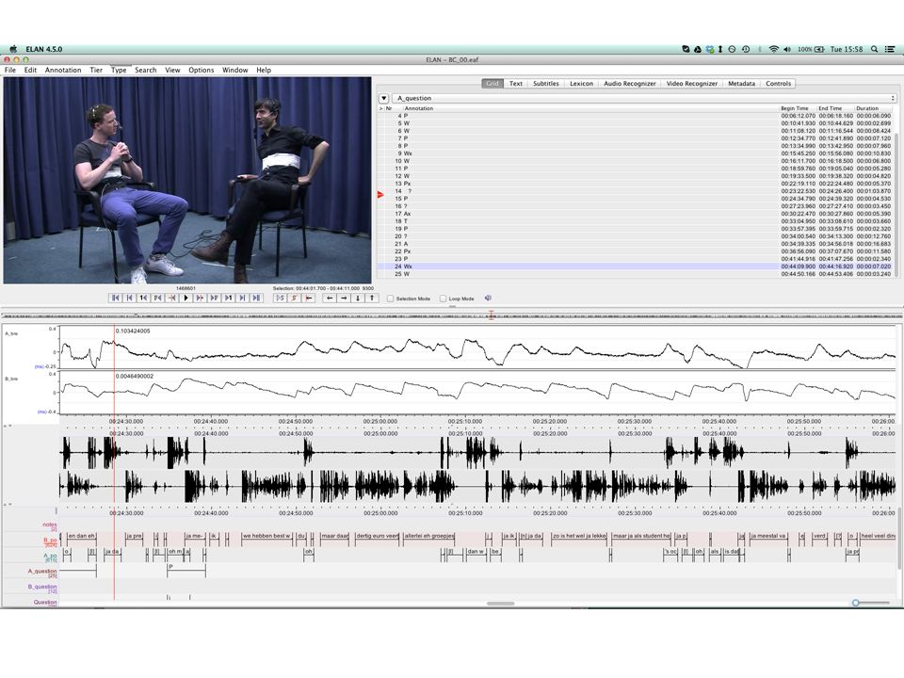The width and height of the screenshot is (904, 678).
Task: Switch to the Text tab
Action: pos(516,84)
